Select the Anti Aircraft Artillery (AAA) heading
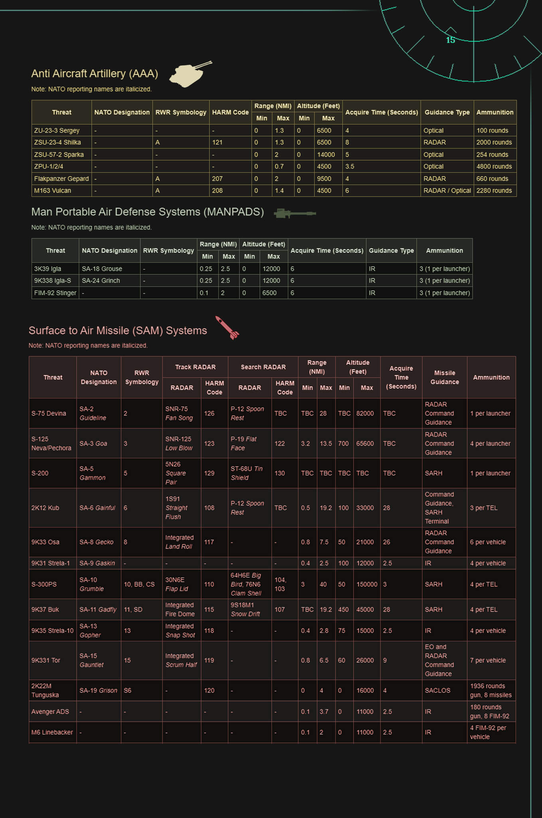 95,74
